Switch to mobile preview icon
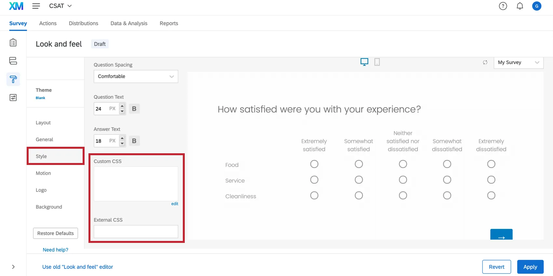This screenshot has height=276, width=553. pyautogui.click(x=377, y=62)
